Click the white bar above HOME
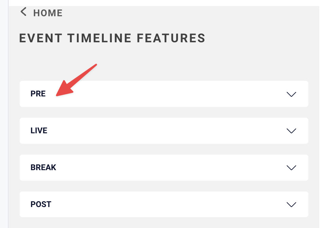 coord(164,3)
